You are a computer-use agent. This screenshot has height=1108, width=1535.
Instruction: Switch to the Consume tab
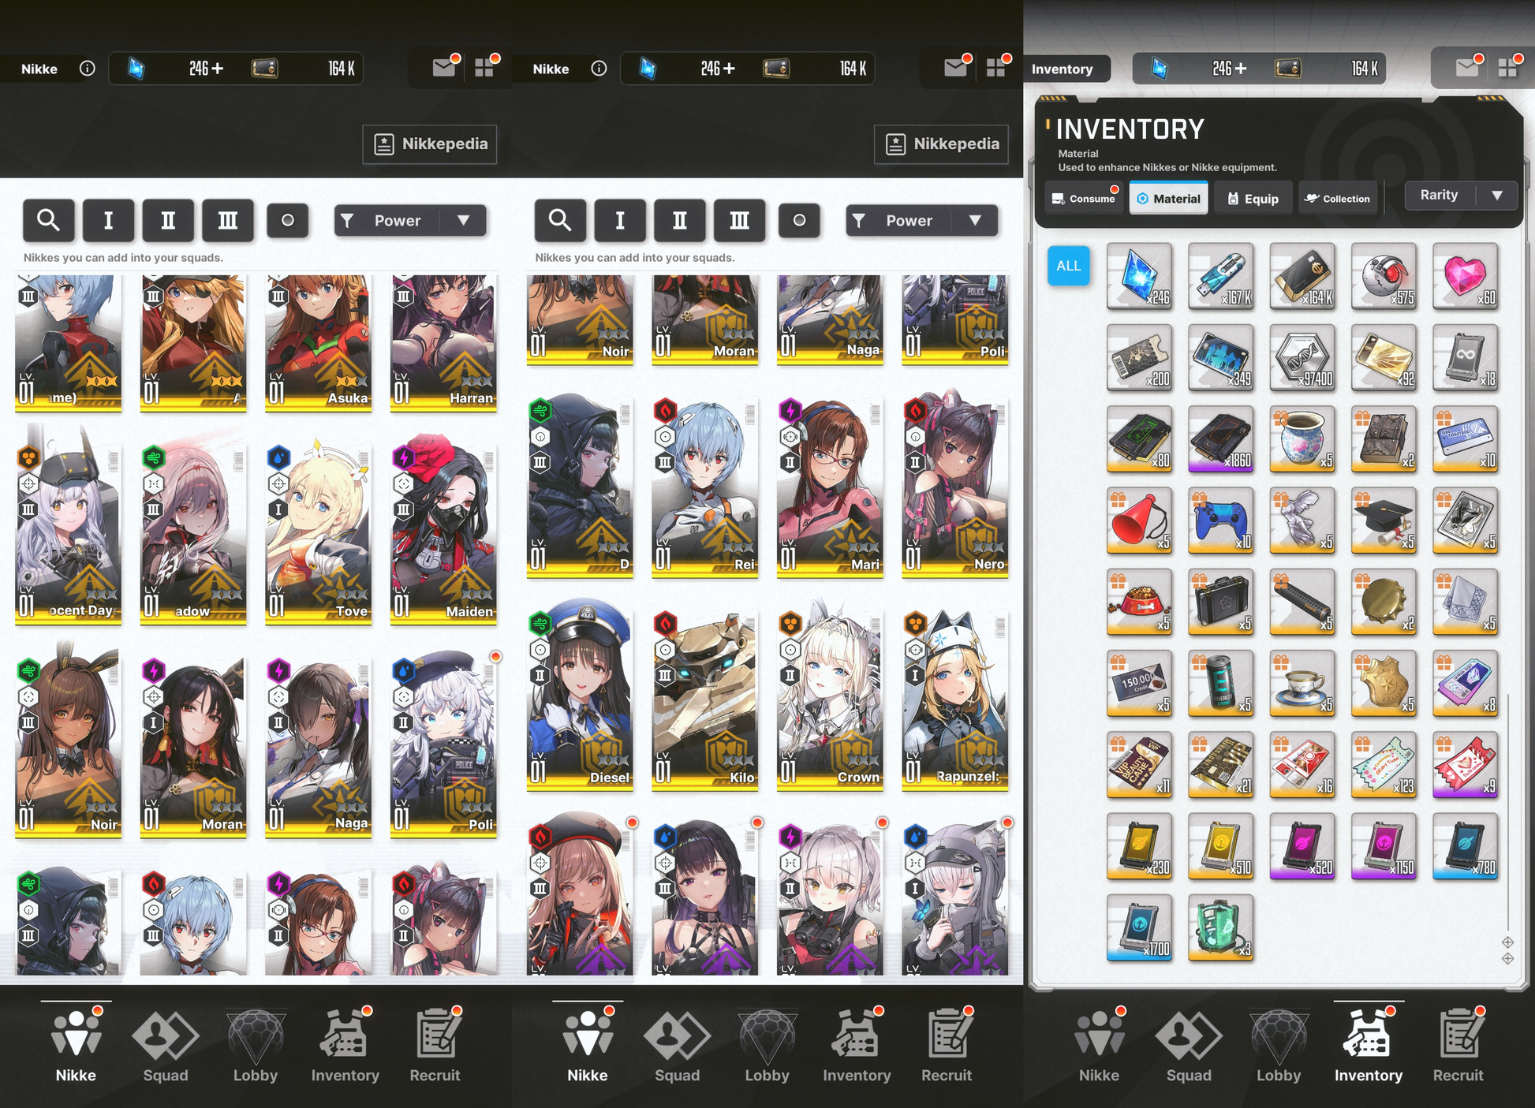click(1085, 198)
